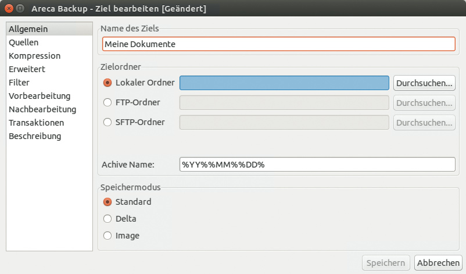Choose the SFTP-Ordner radio option
The height and width of the screenshot is (274, 466).
point(107,123)
